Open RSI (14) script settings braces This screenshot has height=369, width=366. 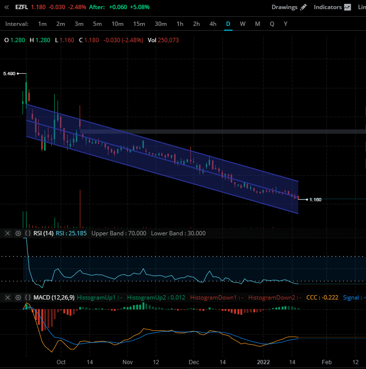click(28, 233)
